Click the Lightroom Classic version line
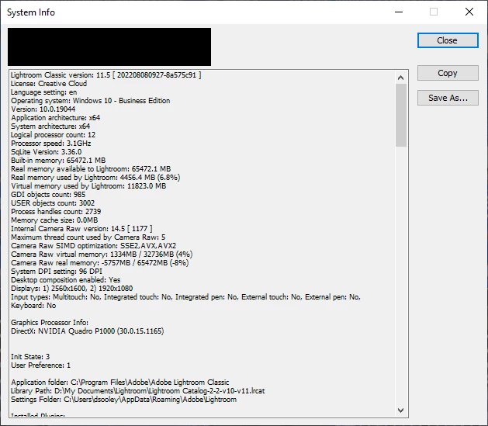This screenshot has height=426, width=488. pos(106,75)
